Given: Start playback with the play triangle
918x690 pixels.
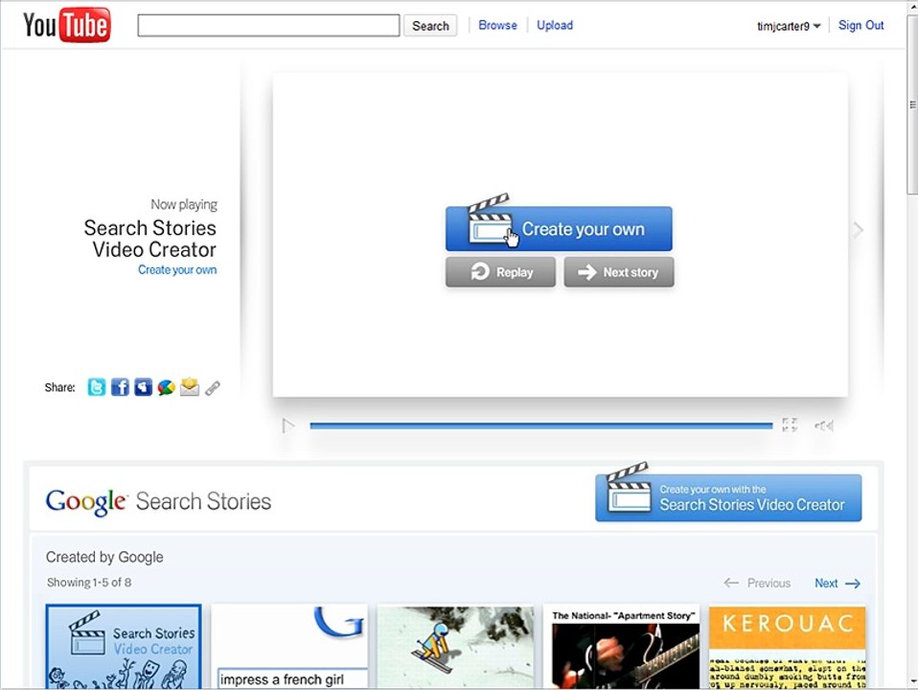Looking at the screenshot, I should [x=287, y=425].
